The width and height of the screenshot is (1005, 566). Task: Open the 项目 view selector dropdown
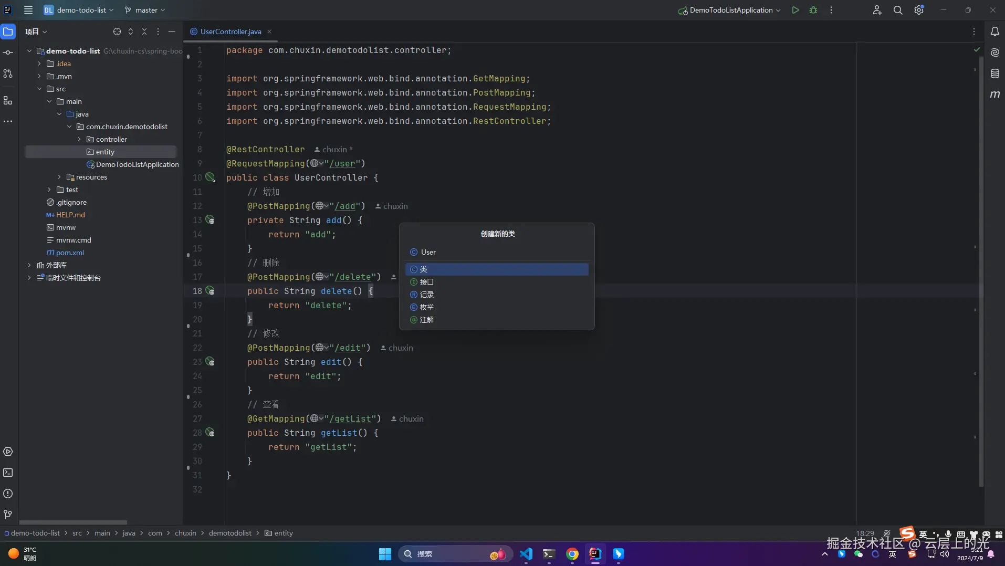click(36, 32)
